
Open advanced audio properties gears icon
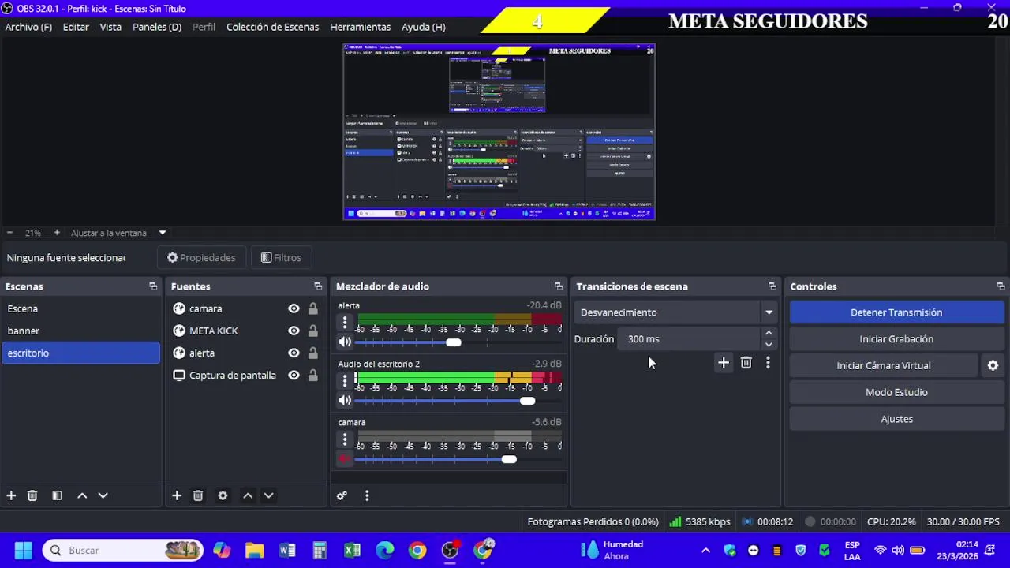[342, 495]
